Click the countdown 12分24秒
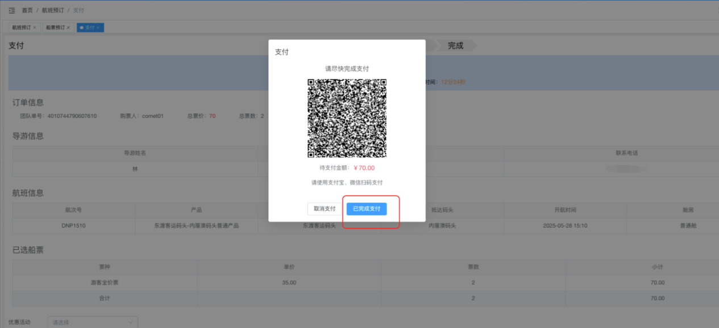719x328 pixels. (453, 82)
